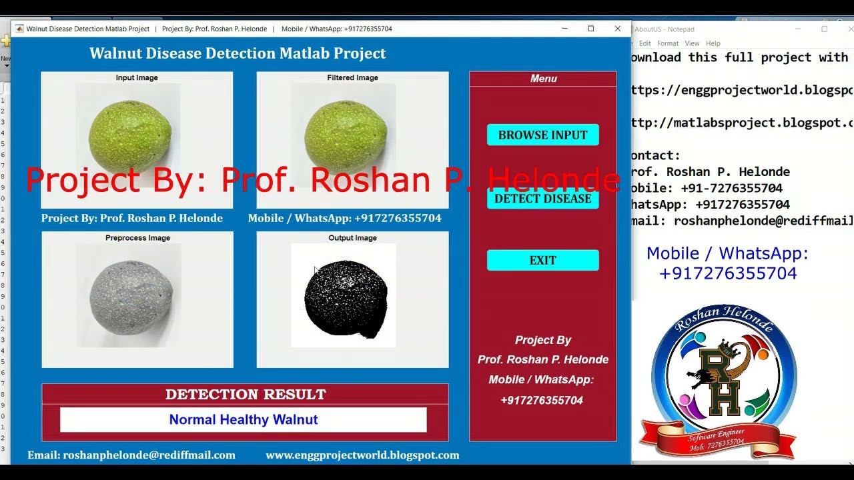Click the 'Preprocess Image' axes title

point(137,238)
